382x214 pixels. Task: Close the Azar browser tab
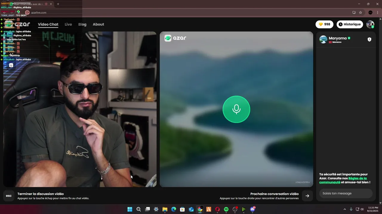(51, 4)
